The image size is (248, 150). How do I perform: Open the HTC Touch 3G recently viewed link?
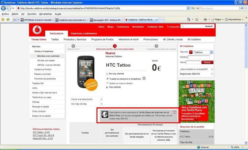[x=43, y=135]
